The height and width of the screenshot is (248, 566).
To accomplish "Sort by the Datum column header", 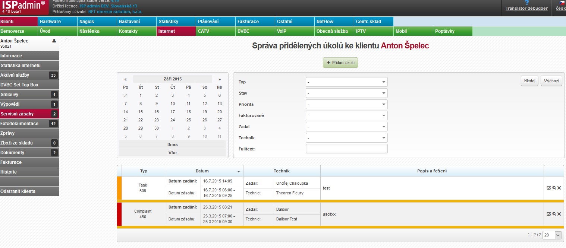I will pyautogui.click(x=204, y=171).
